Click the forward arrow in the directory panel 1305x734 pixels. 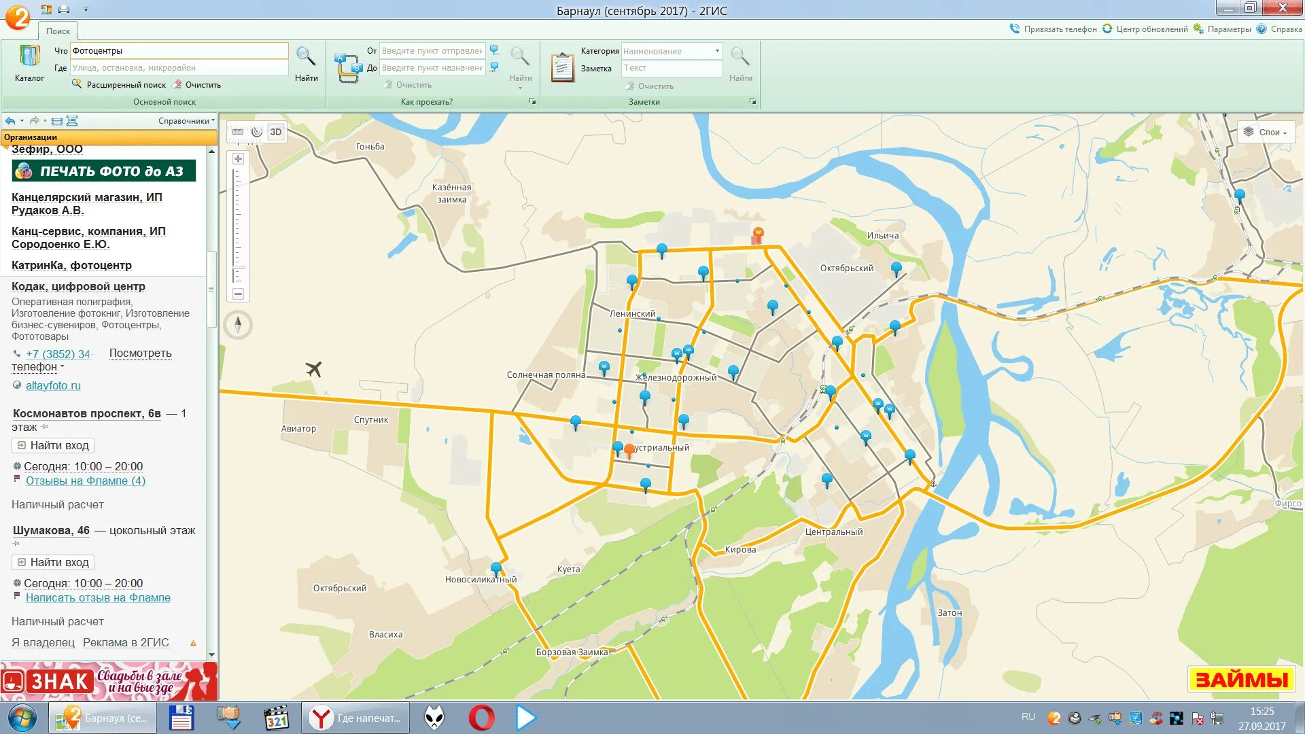(x=34, y=121)
